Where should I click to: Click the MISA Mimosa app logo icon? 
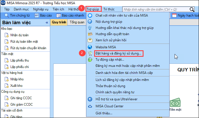pyautogui.click(x=3, y=3)
